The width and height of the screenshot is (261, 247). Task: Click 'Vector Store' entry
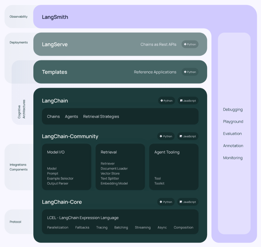coord(110,174)
